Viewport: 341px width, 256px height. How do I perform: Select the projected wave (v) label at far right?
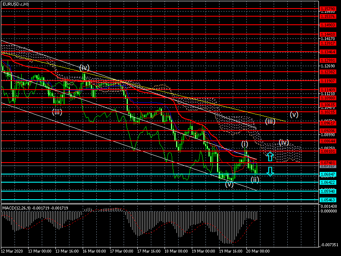pos(294,114)
